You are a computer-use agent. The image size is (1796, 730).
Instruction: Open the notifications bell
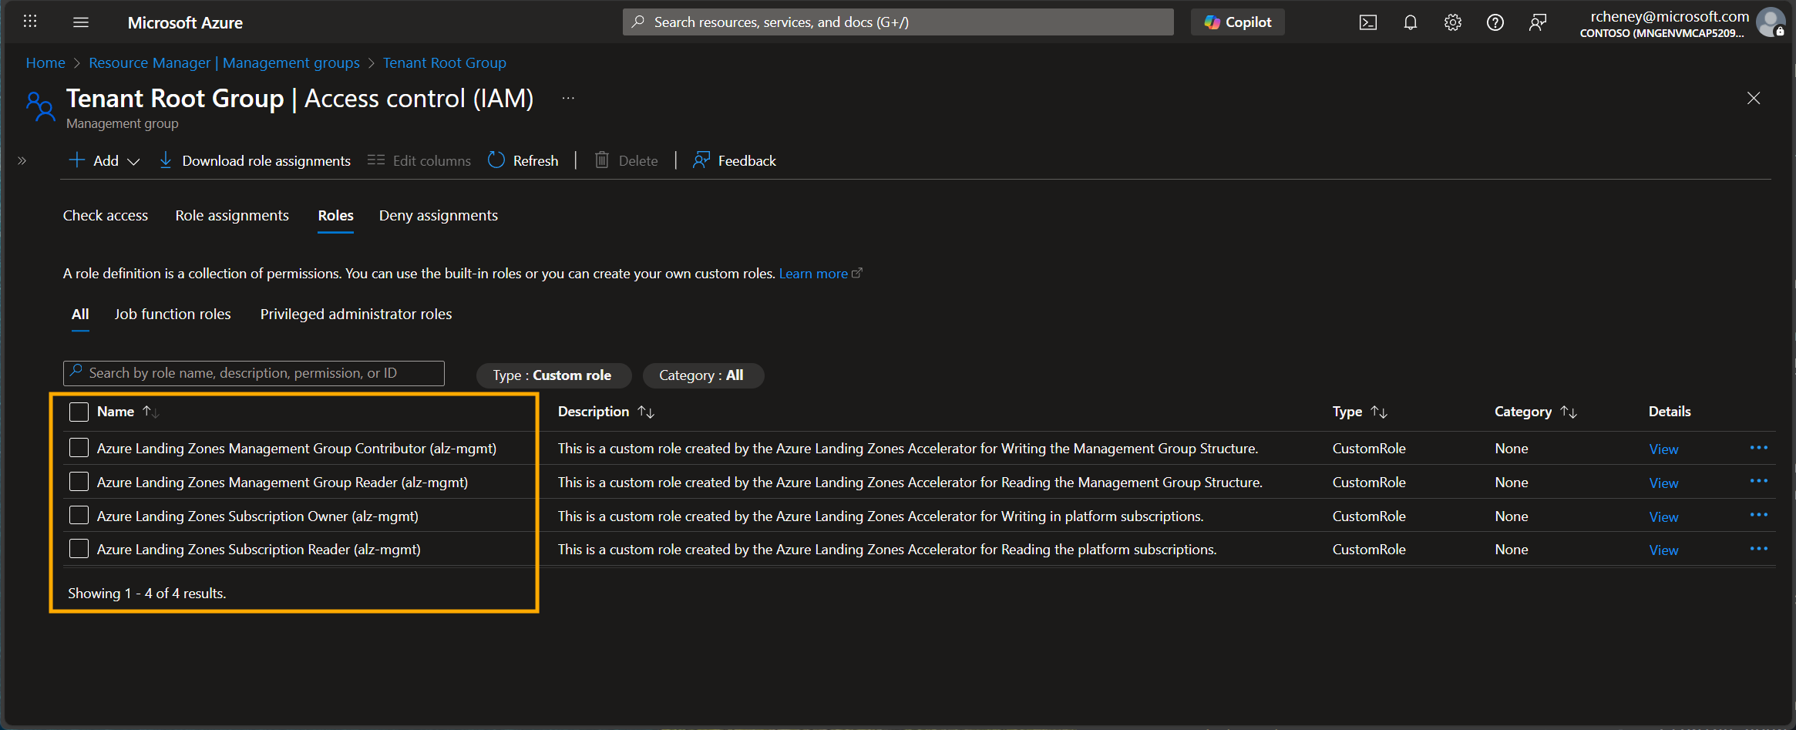1410,22
